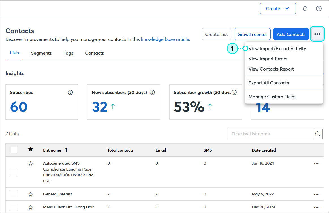
Task: Click the SMS column header
Action: pyautogui.click(x=208, y=150)
